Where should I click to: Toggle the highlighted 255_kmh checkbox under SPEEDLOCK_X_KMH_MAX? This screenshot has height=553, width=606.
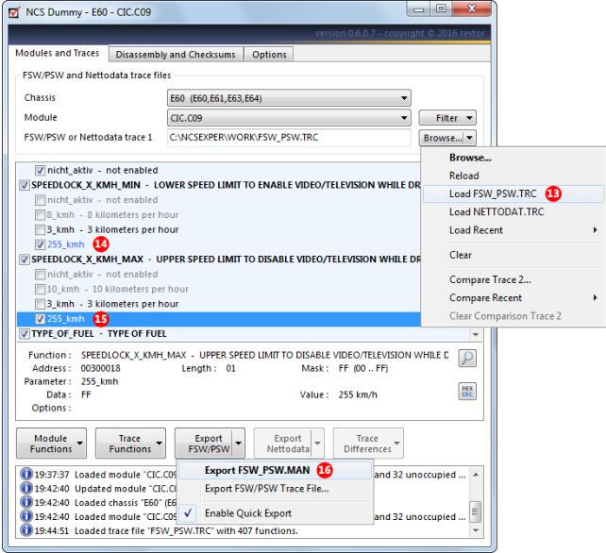(39, 319)
